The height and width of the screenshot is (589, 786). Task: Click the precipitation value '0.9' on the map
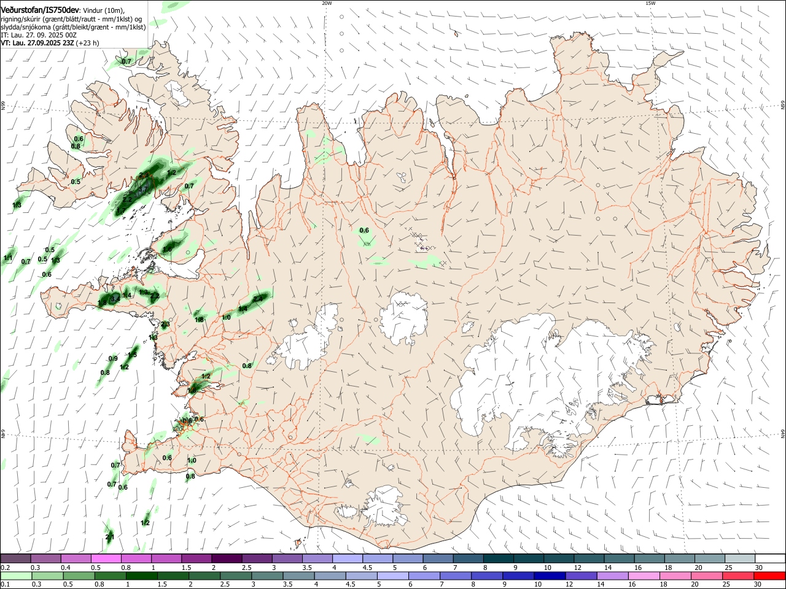(113, 358)
